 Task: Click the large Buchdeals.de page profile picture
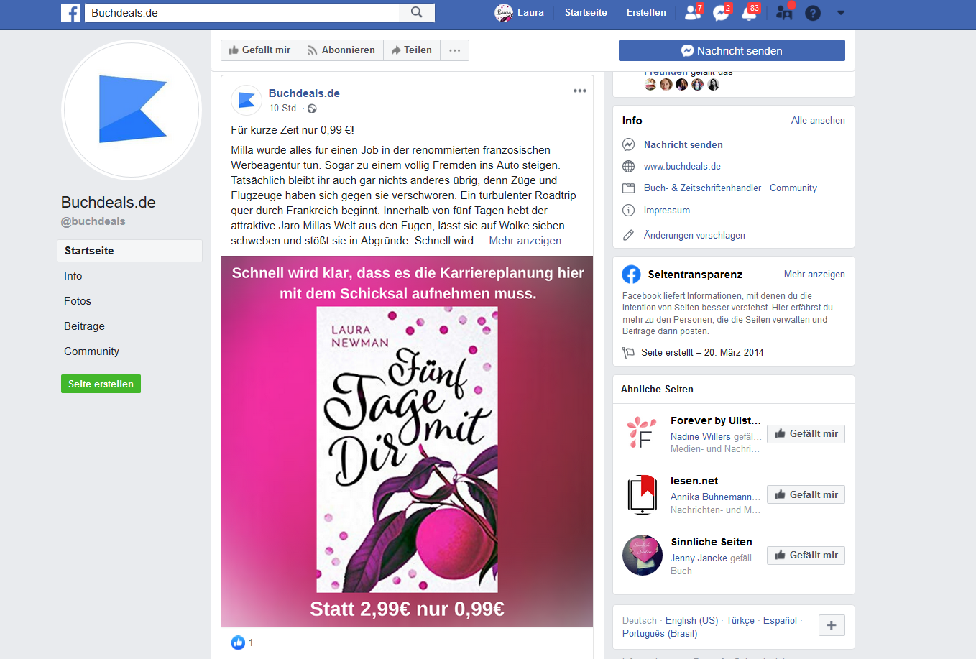132,110
